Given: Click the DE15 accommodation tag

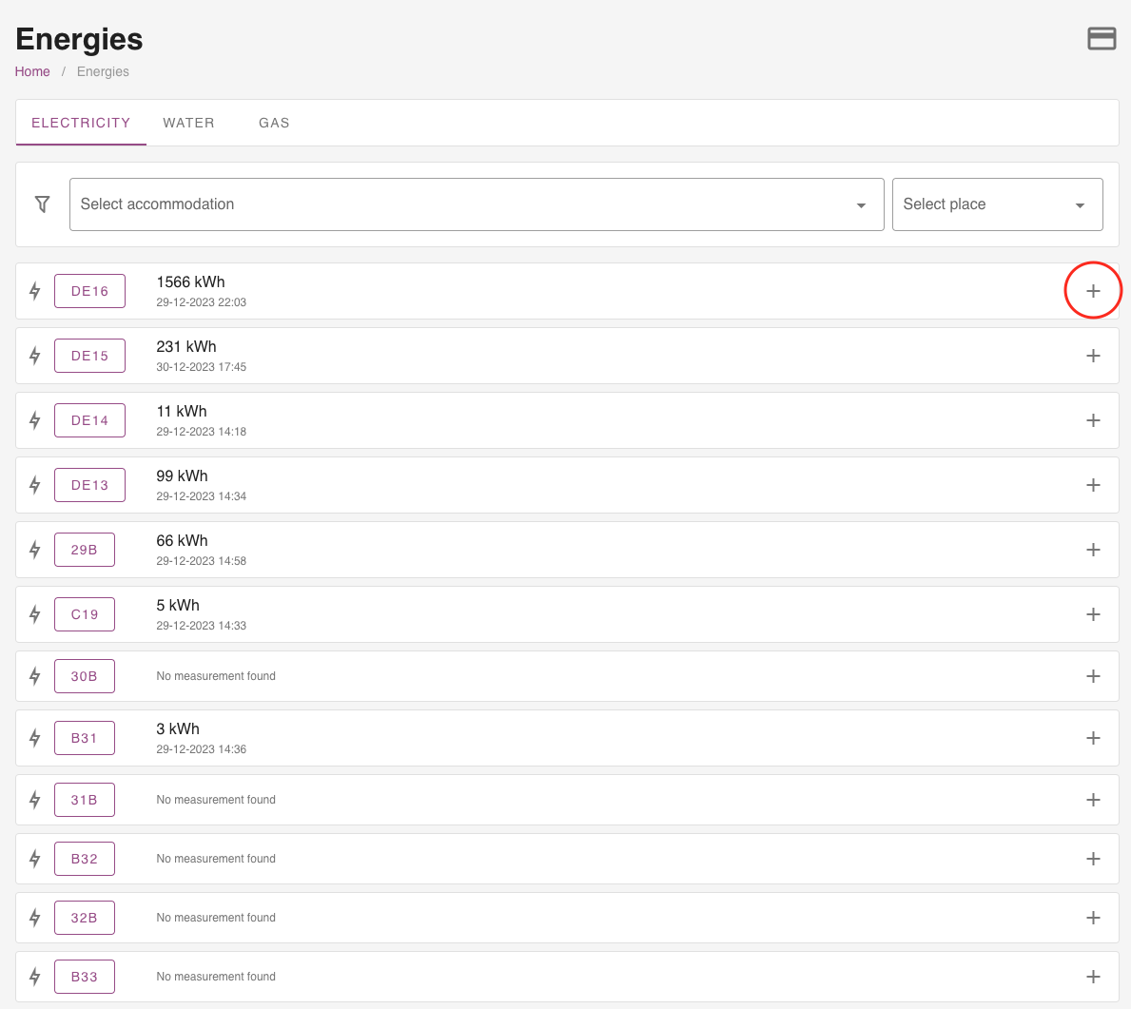Looking at the screenshot, I should coord(89,356).
